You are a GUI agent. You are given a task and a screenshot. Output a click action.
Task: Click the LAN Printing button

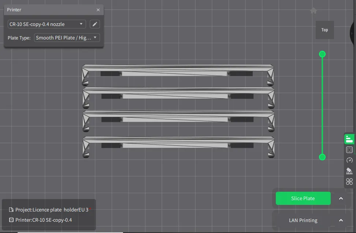point(303,220)
